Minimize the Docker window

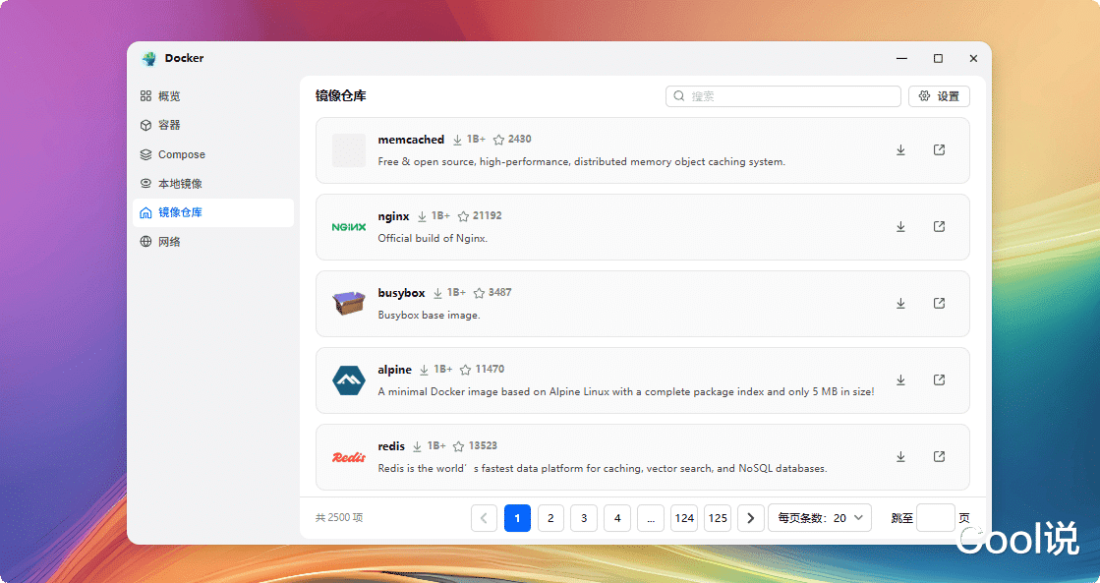pos(902,59)
